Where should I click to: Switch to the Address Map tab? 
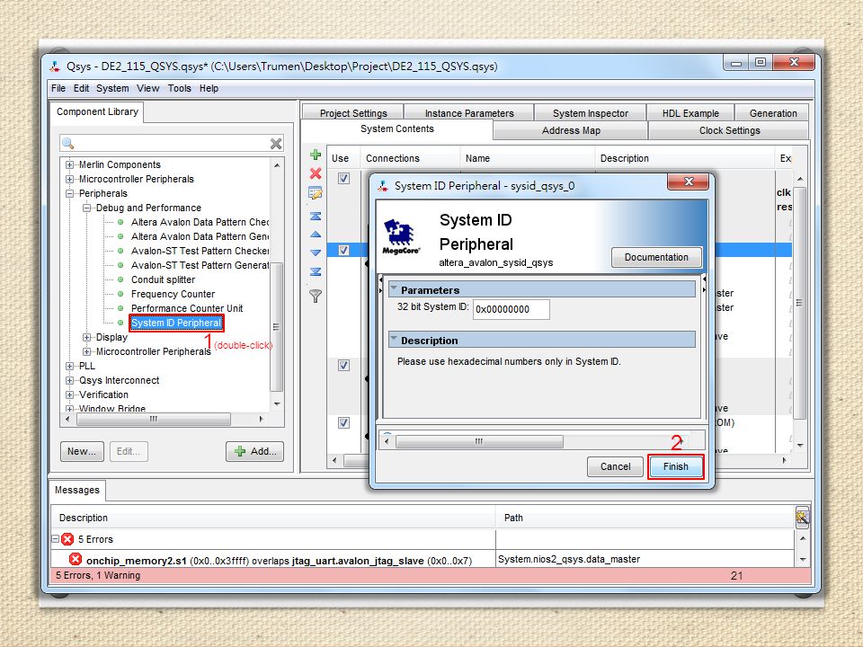571,130
